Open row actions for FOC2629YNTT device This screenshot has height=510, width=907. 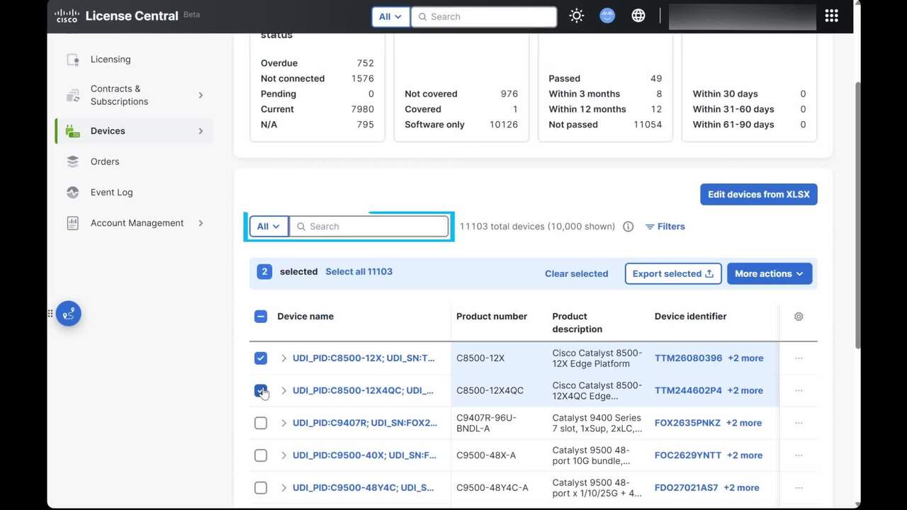[799, 455]
